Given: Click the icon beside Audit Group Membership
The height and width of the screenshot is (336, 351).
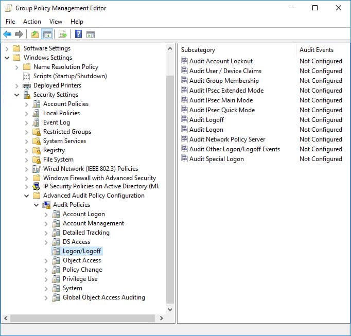Looking at the screenshot, I should pos(184,80).
